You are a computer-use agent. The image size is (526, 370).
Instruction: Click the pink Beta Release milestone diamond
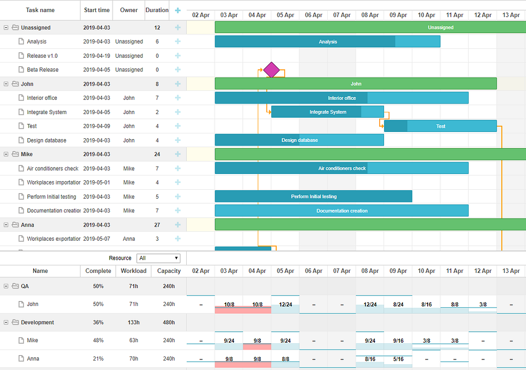tap(271, 70)
